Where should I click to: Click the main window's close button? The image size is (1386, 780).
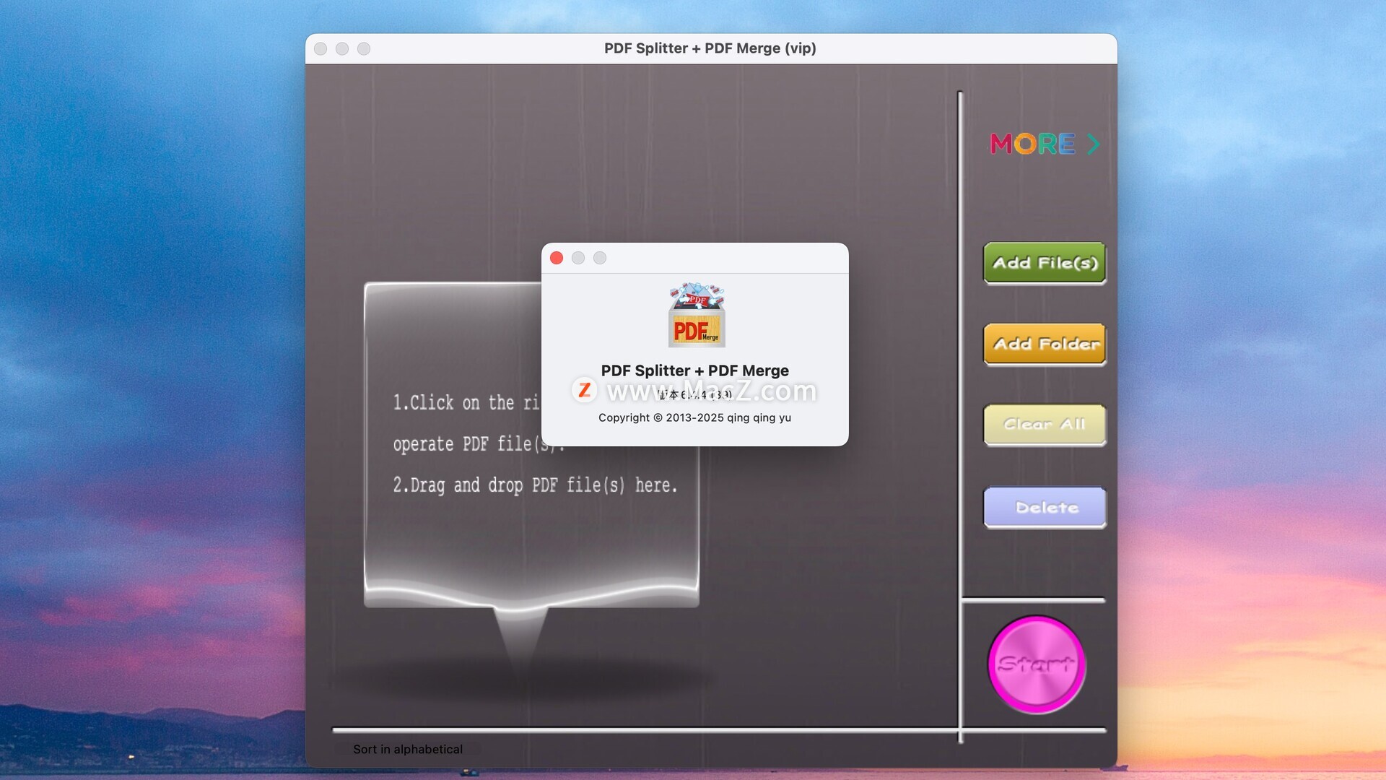[x=321, y=48]
